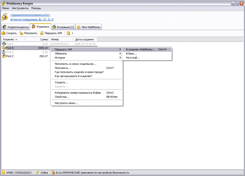The image size is (245, 176).
Task: Choose На e-mail… submenu item
Action: point(147,58)
